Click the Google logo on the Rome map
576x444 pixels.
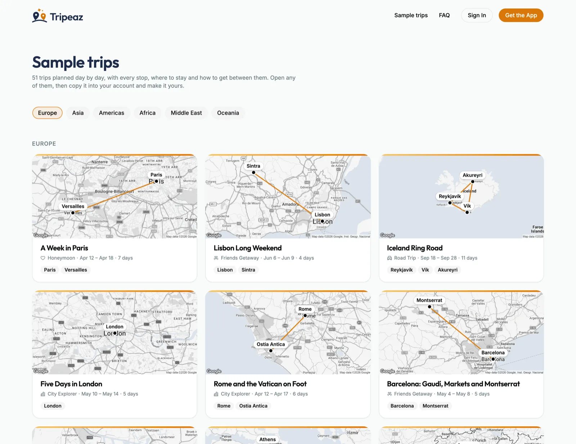pyautogui.click(x=214, y=371)
